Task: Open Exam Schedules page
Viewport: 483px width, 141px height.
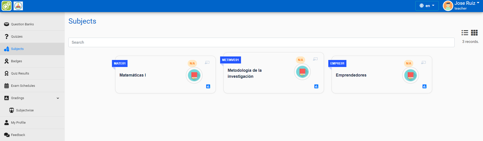Action: click(x=23, y=86)
